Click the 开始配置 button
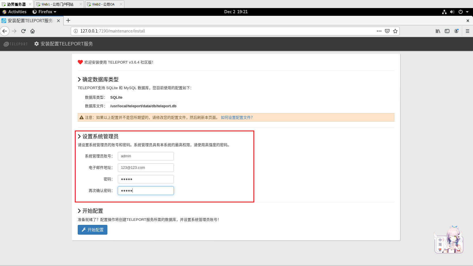 click(92, 230)
